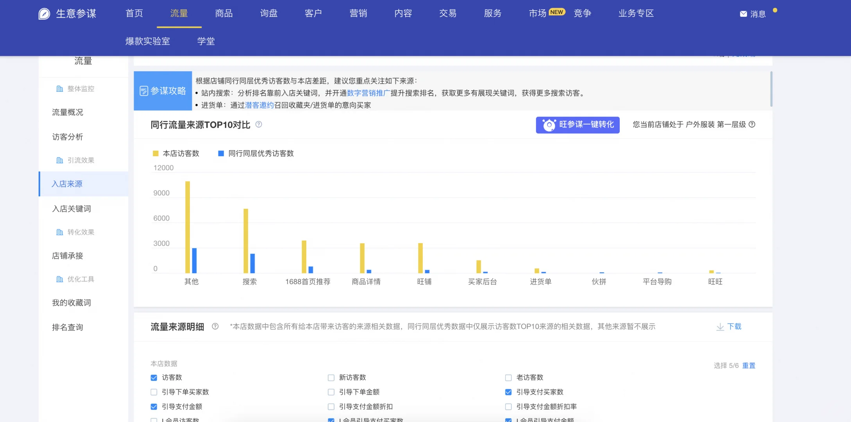Open the 竞争 tab

coord(583,14)
